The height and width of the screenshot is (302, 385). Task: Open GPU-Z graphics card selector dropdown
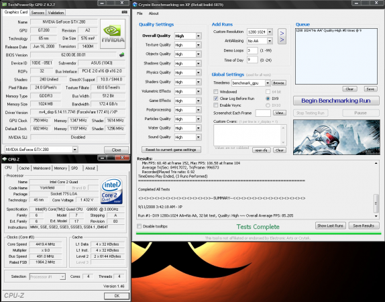[x=75, y=149]
